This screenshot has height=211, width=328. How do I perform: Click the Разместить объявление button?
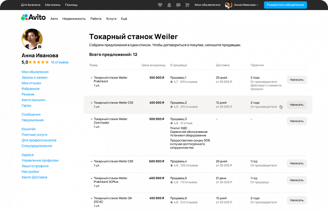pyautogui.click(x=285, y=5)
